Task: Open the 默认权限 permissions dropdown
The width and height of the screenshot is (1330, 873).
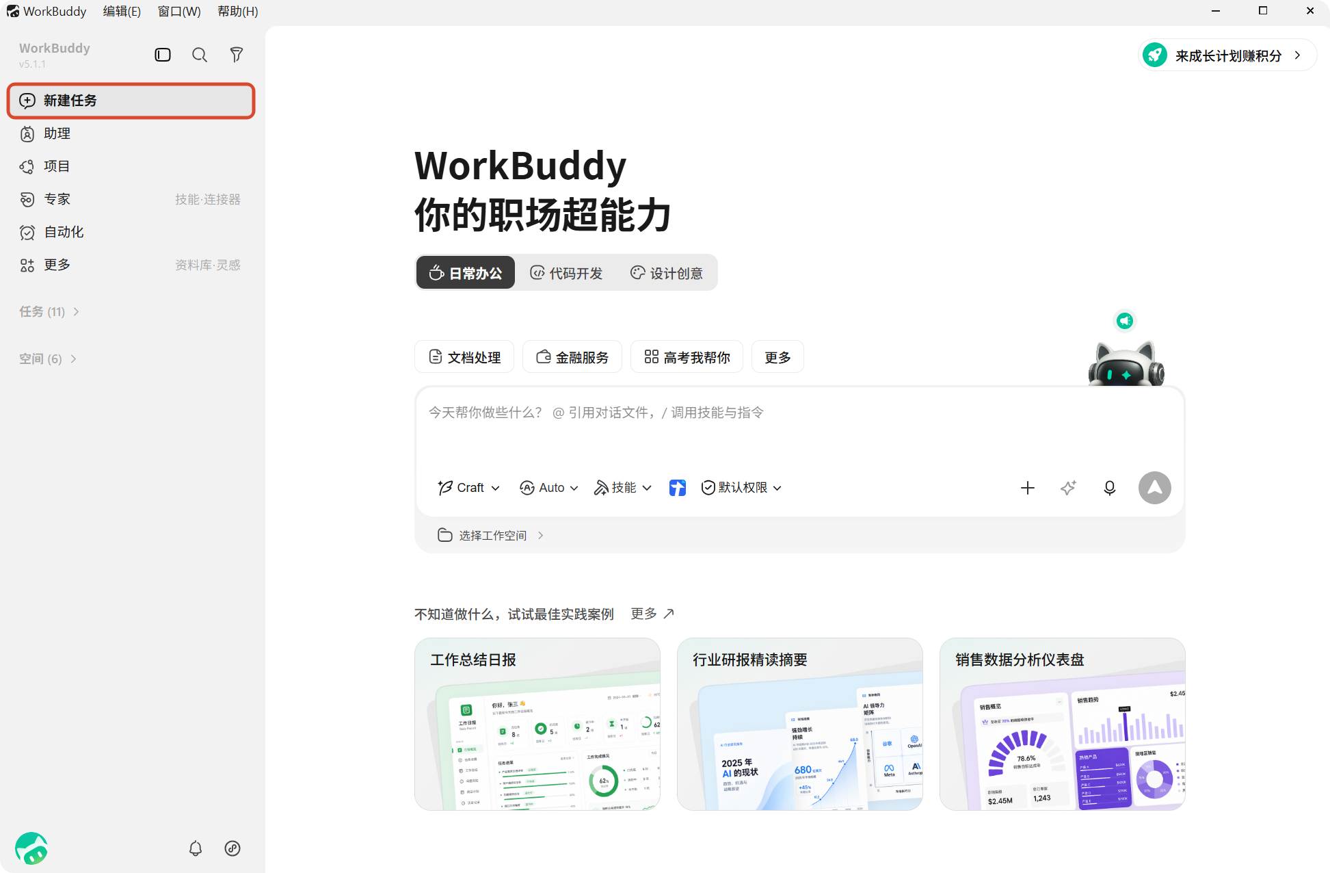Action: click(741, 488)
